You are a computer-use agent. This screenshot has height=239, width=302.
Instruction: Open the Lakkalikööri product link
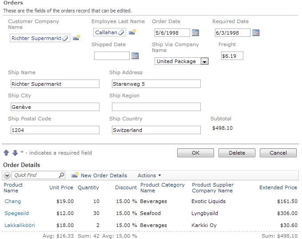[x=20, y=225]
